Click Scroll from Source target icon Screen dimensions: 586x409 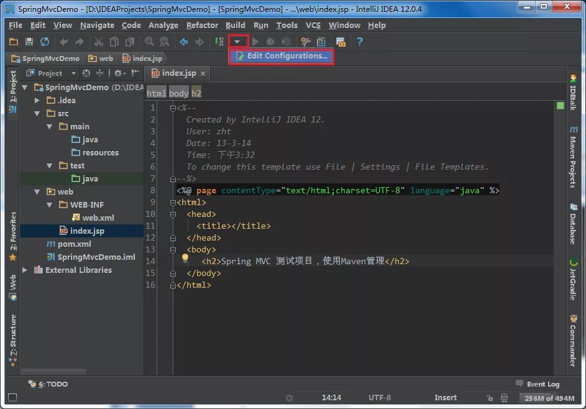[86, 73]
